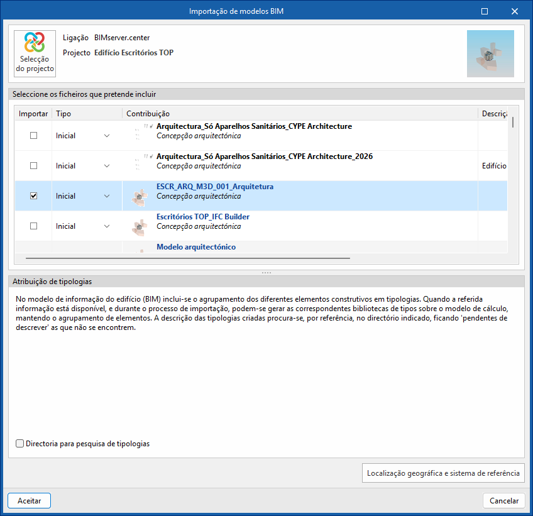Click the Contribuição column header
Viewport: 533px width, 516px height.
(x=300, y=114)
